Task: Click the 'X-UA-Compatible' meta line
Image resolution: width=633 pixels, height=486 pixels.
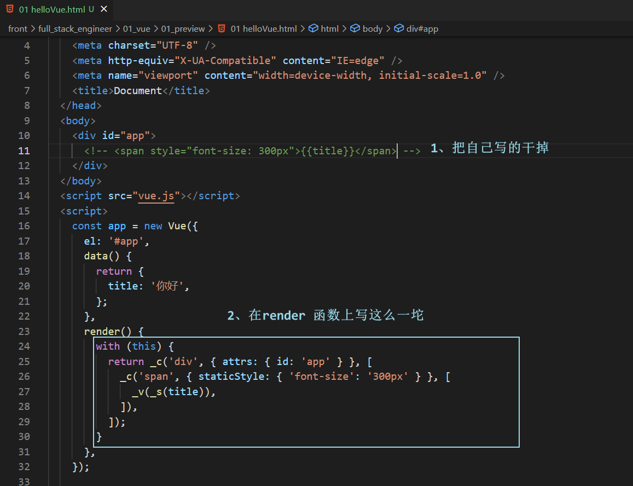Action: coord(237,61)
